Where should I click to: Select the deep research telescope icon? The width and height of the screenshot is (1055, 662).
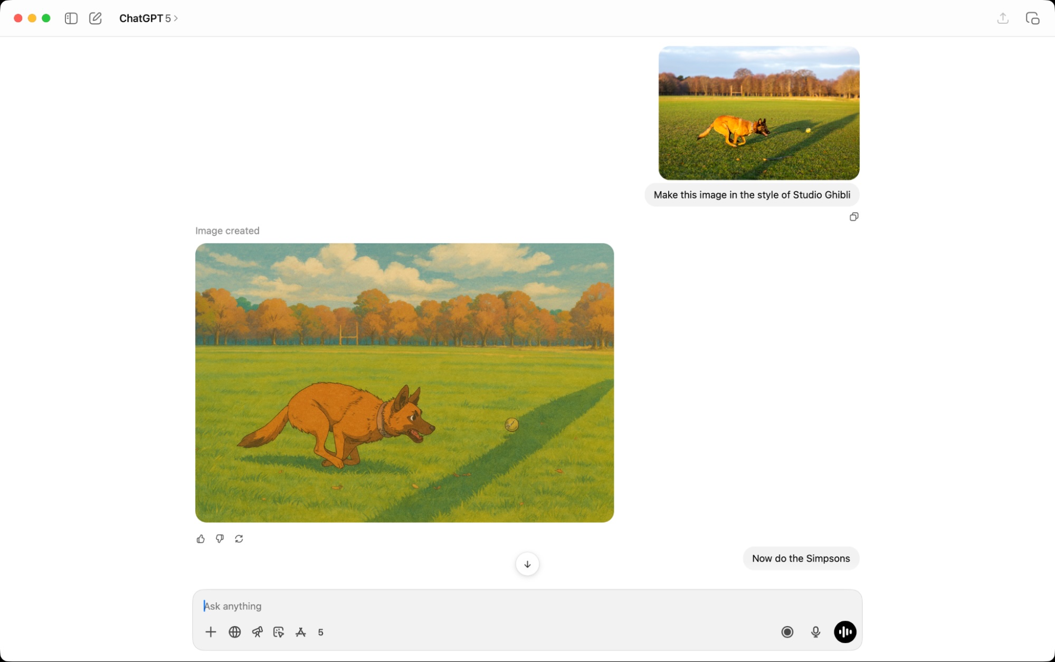click(x=258, y=632)
